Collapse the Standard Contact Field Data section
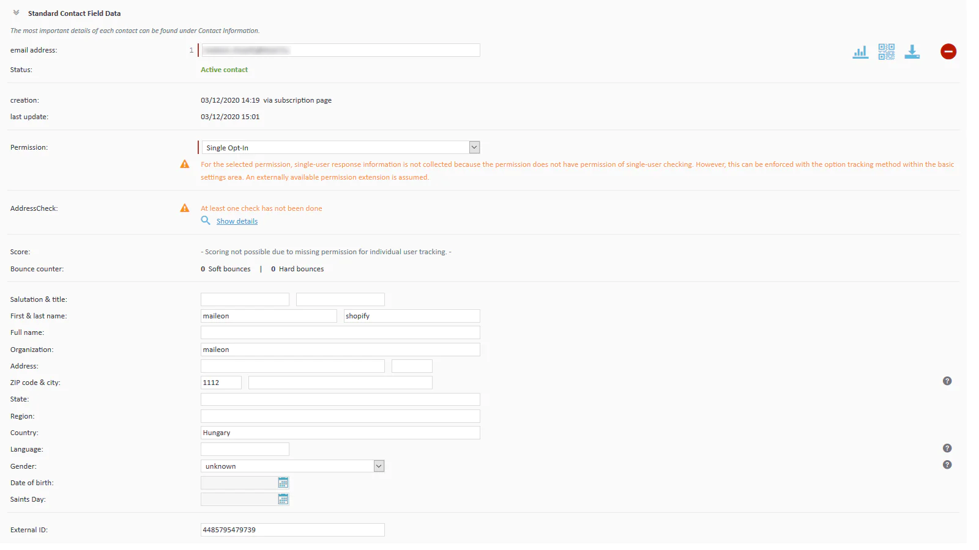The width and height of the screenshot is (979, 550). (x=17, y=13)
